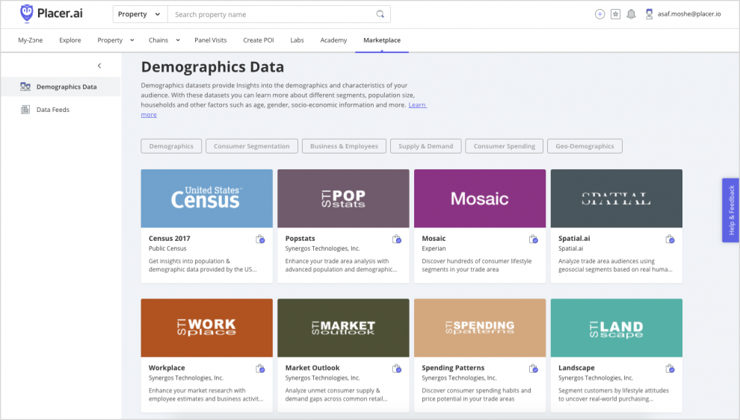Click the plus icon in the header
The width and height of the screenshot is (740, 420).
[x=599, y=14]
